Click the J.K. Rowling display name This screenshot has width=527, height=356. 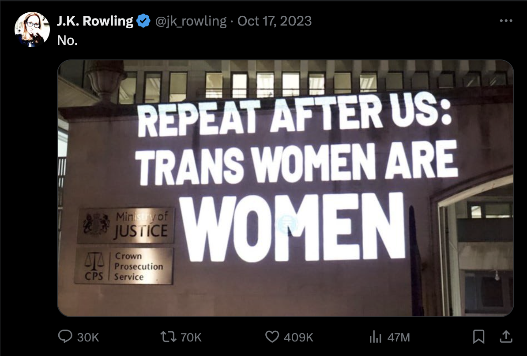coord(95,21)
